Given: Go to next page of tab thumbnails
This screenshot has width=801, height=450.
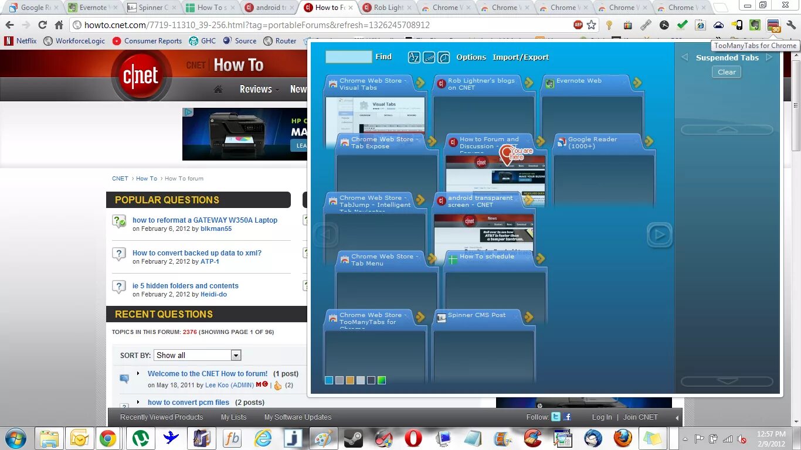Looking at the screenshot, I should [x=659, y=235].
